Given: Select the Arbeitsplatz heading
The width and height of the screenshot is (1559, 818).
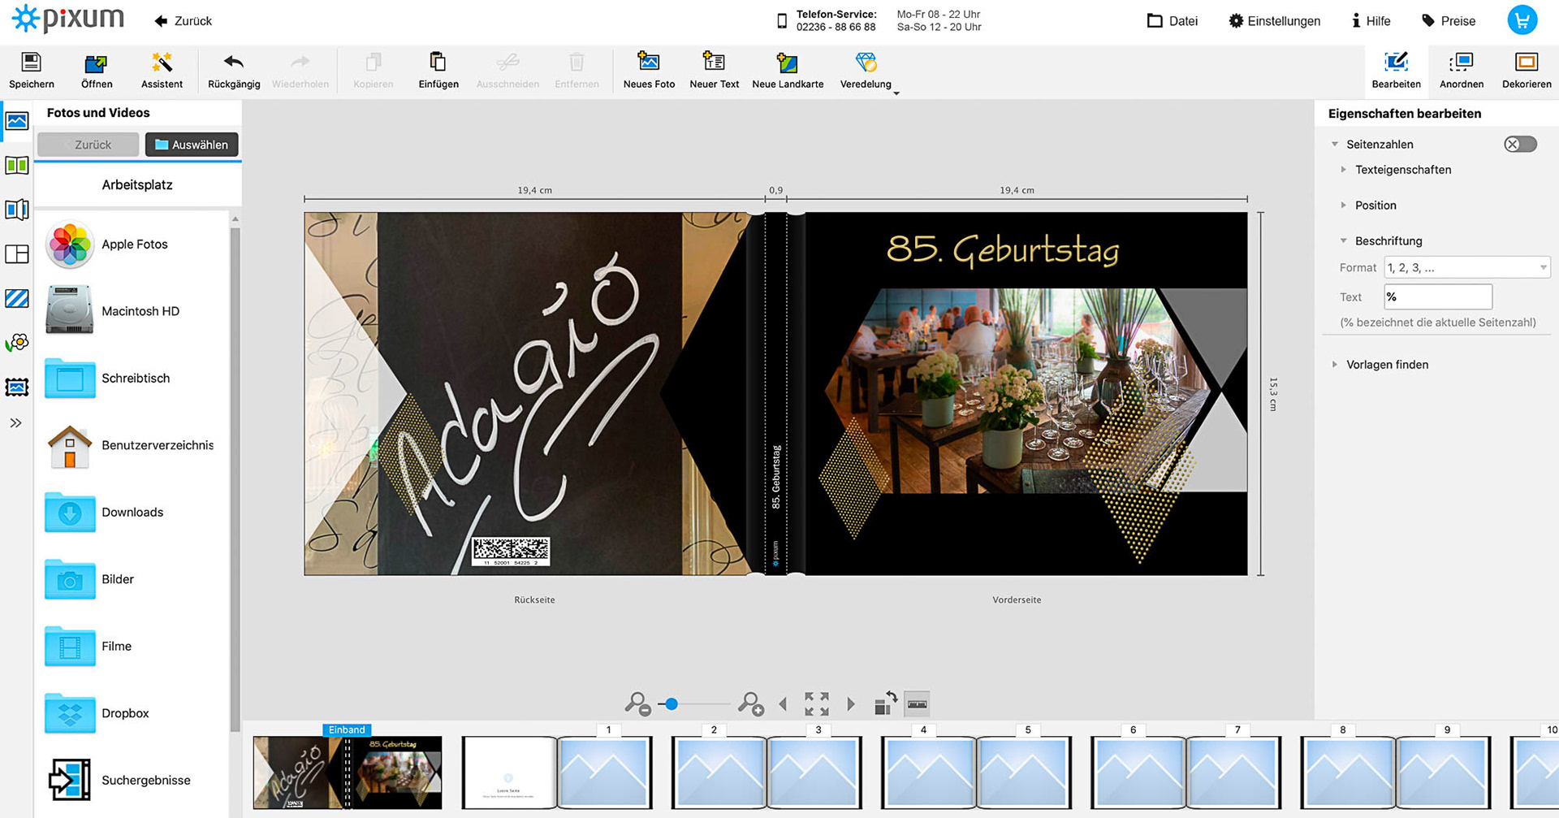Looking at the screenshot, I should point(137,185).
